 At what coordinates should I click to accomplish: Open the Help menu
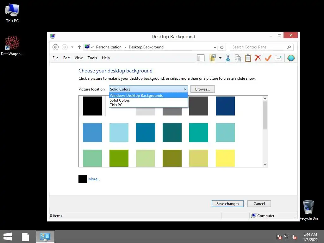click(106, 58)
